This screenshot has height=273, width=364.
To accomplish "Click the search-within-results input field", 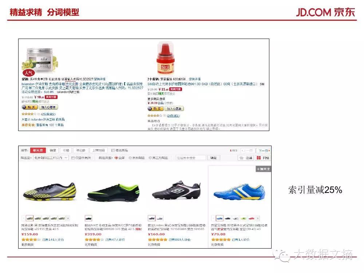I will (x=191, y=158).
